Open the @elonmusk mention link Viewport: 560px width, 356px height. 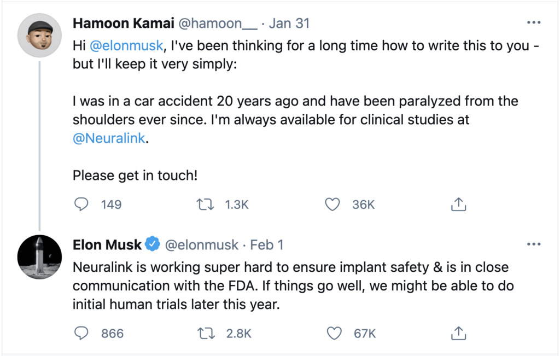pos(126,46)
